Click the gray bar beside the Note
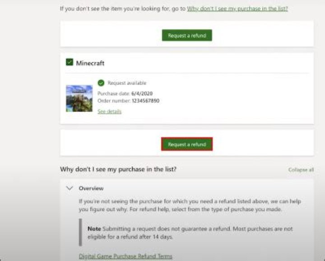 pyautogui.click(x=80, y=233)
